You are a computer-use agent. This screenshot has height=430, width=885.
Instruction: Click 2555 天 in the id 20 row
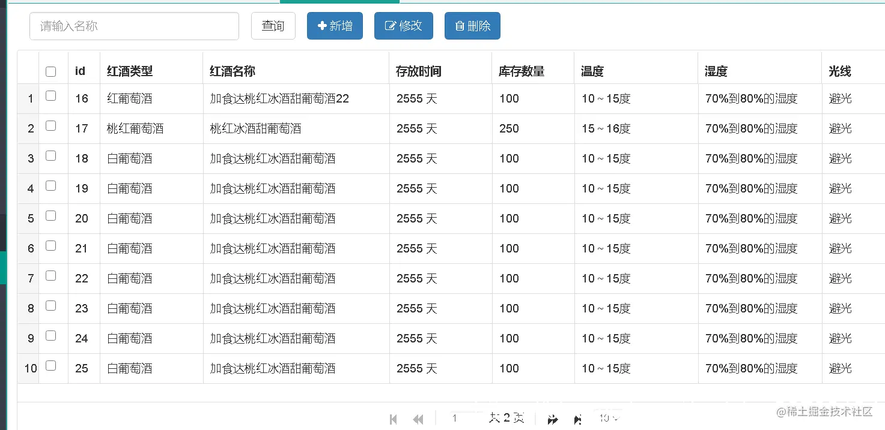(x=416, y=219)
